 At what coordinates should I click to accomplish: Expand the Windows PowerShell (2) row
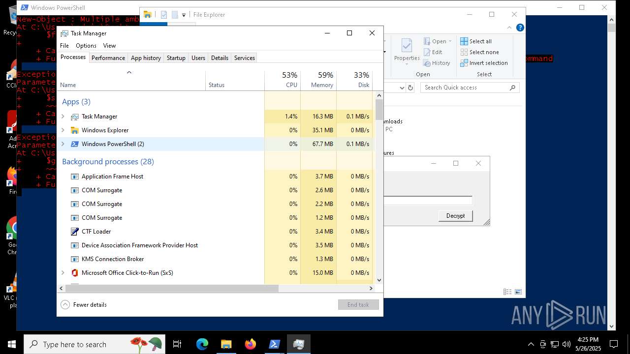click(63, 144)
